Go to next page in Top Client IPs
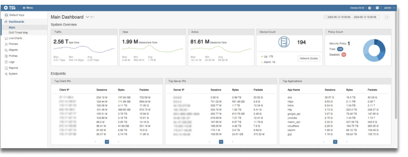Viewport: 408px width, 157px height. pyautogui.click(x=118, y=141)
